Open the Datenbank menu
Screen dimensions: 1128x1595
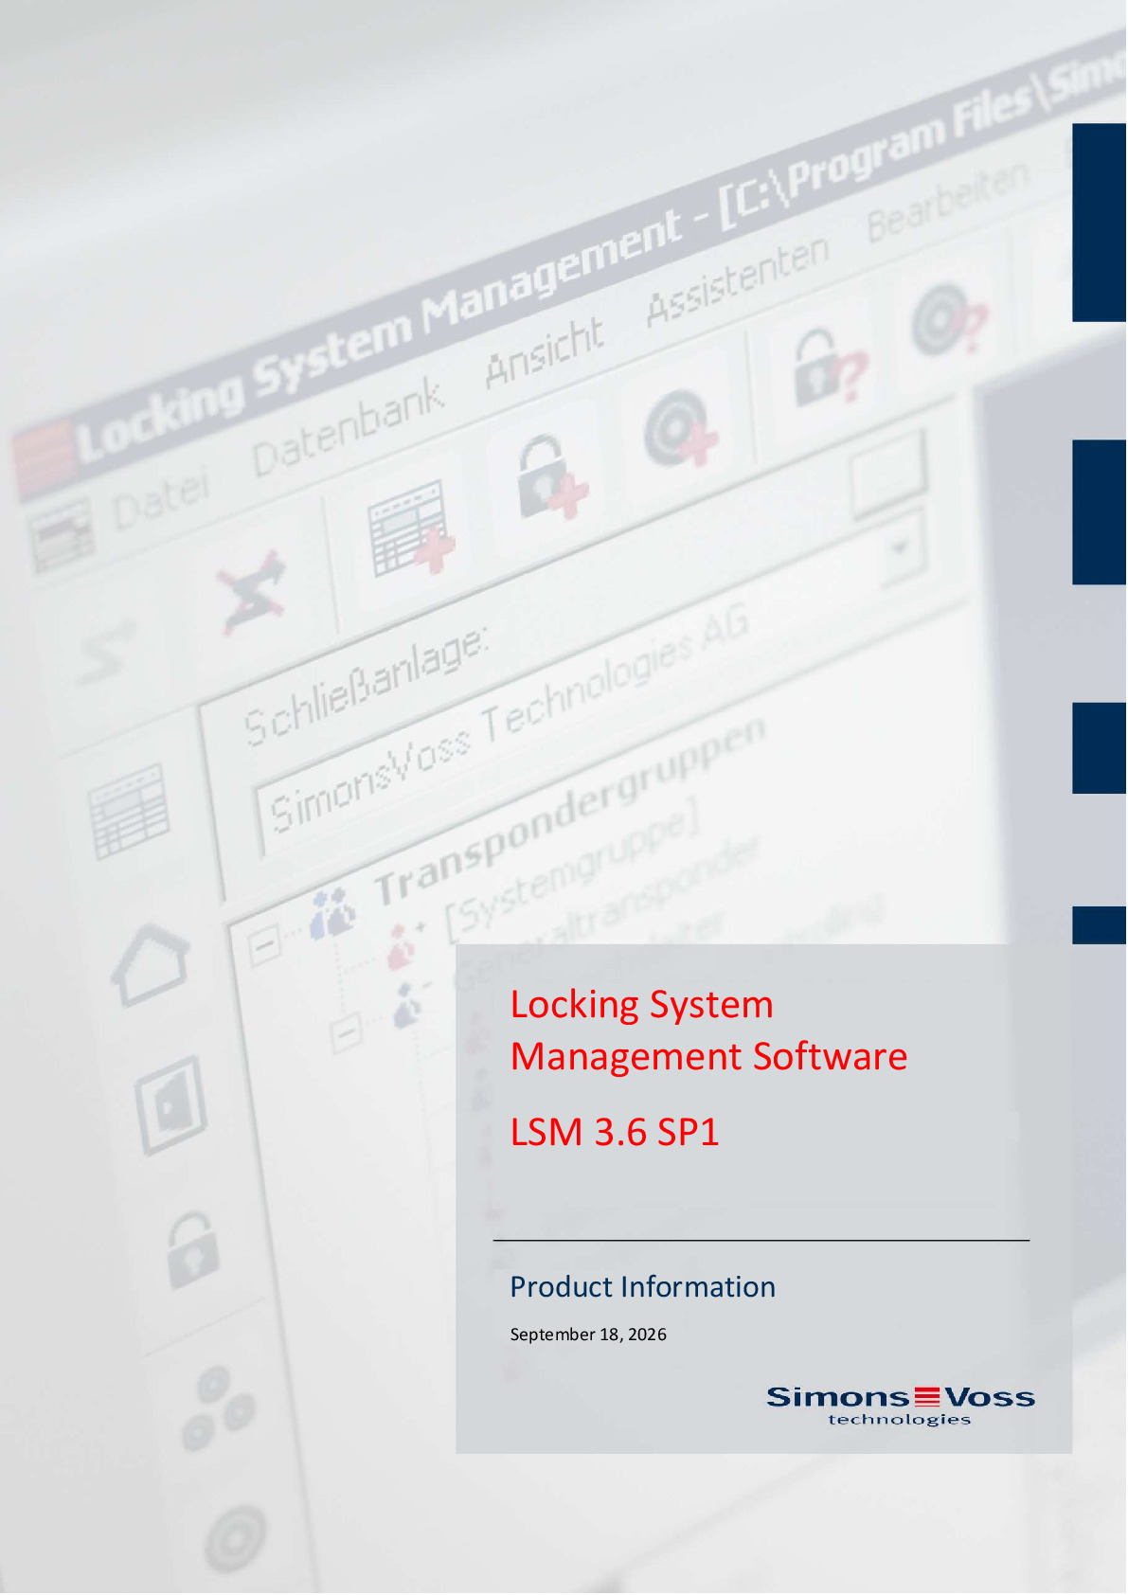(x=347, y=428)
